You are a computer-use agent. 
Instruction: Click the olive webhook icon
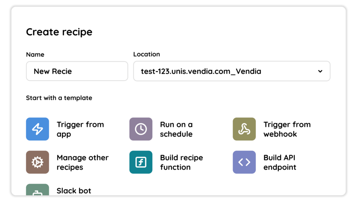(244, 129)
